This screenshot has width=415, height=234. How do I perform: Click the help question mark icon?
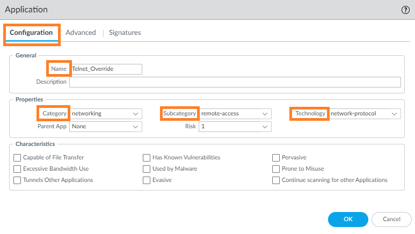click(405, 10)
